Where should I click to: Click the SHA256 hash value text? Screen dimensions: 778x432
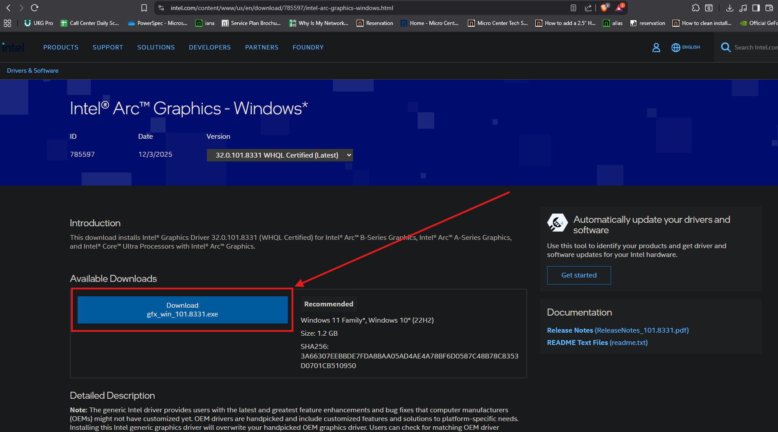pos(409,361)
